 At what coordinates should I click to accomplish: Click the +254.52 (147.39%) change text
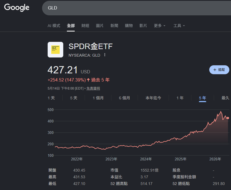67,80
